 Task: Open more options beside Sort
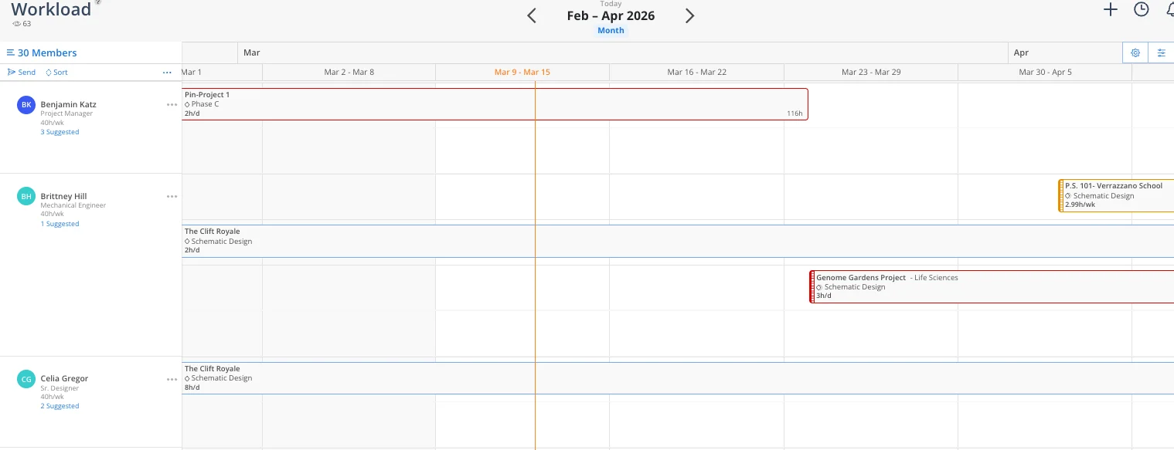pyautogui.click(x=167, y=73)
